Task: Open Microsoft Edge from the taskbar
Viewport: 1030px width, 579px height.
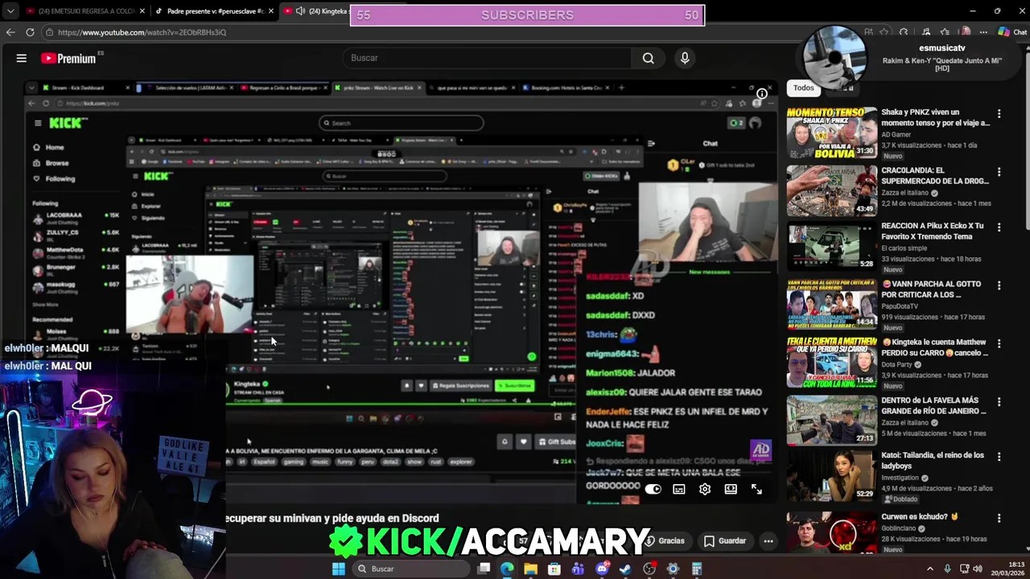Action: pos(507,569)
